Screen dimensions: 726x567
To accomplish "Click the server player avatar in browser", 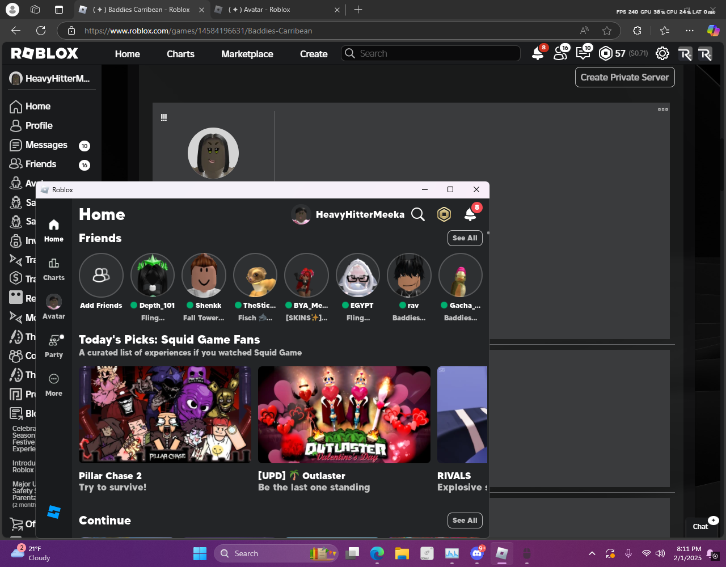I will click(x=213, y=153).
